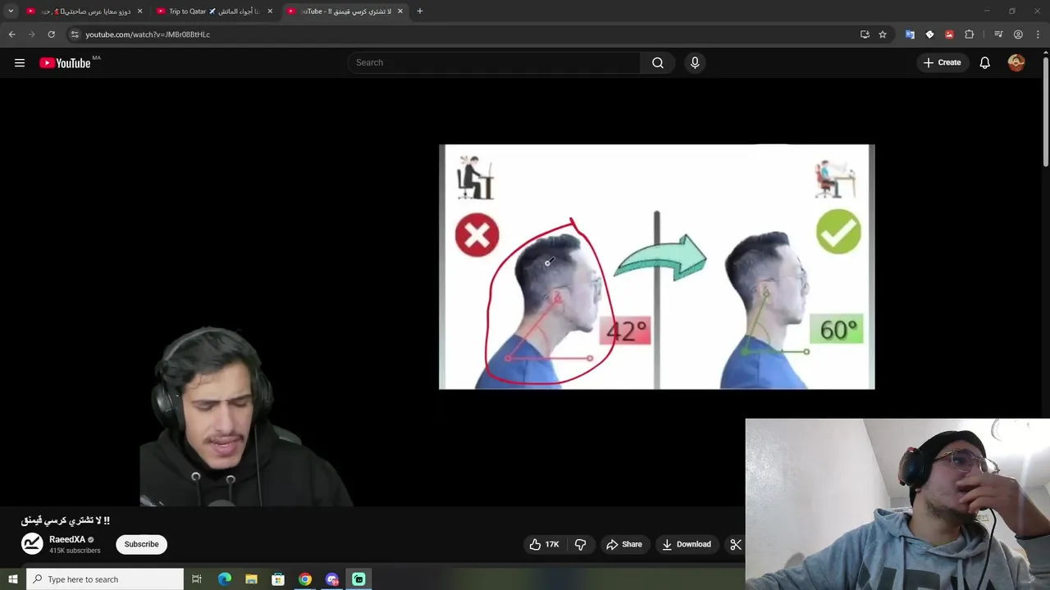Open the teal app icon on taskbar
The image size is (1050, 590).
pos(358,579)
